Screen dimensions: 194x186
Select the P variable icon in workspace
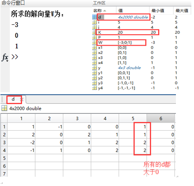coord(94,37)
